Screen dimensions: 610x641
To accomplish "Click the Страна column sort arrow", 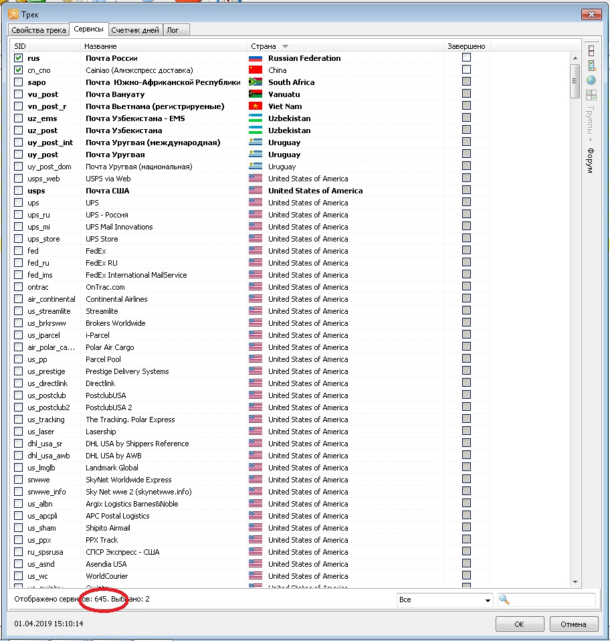I will click(285, 47).
